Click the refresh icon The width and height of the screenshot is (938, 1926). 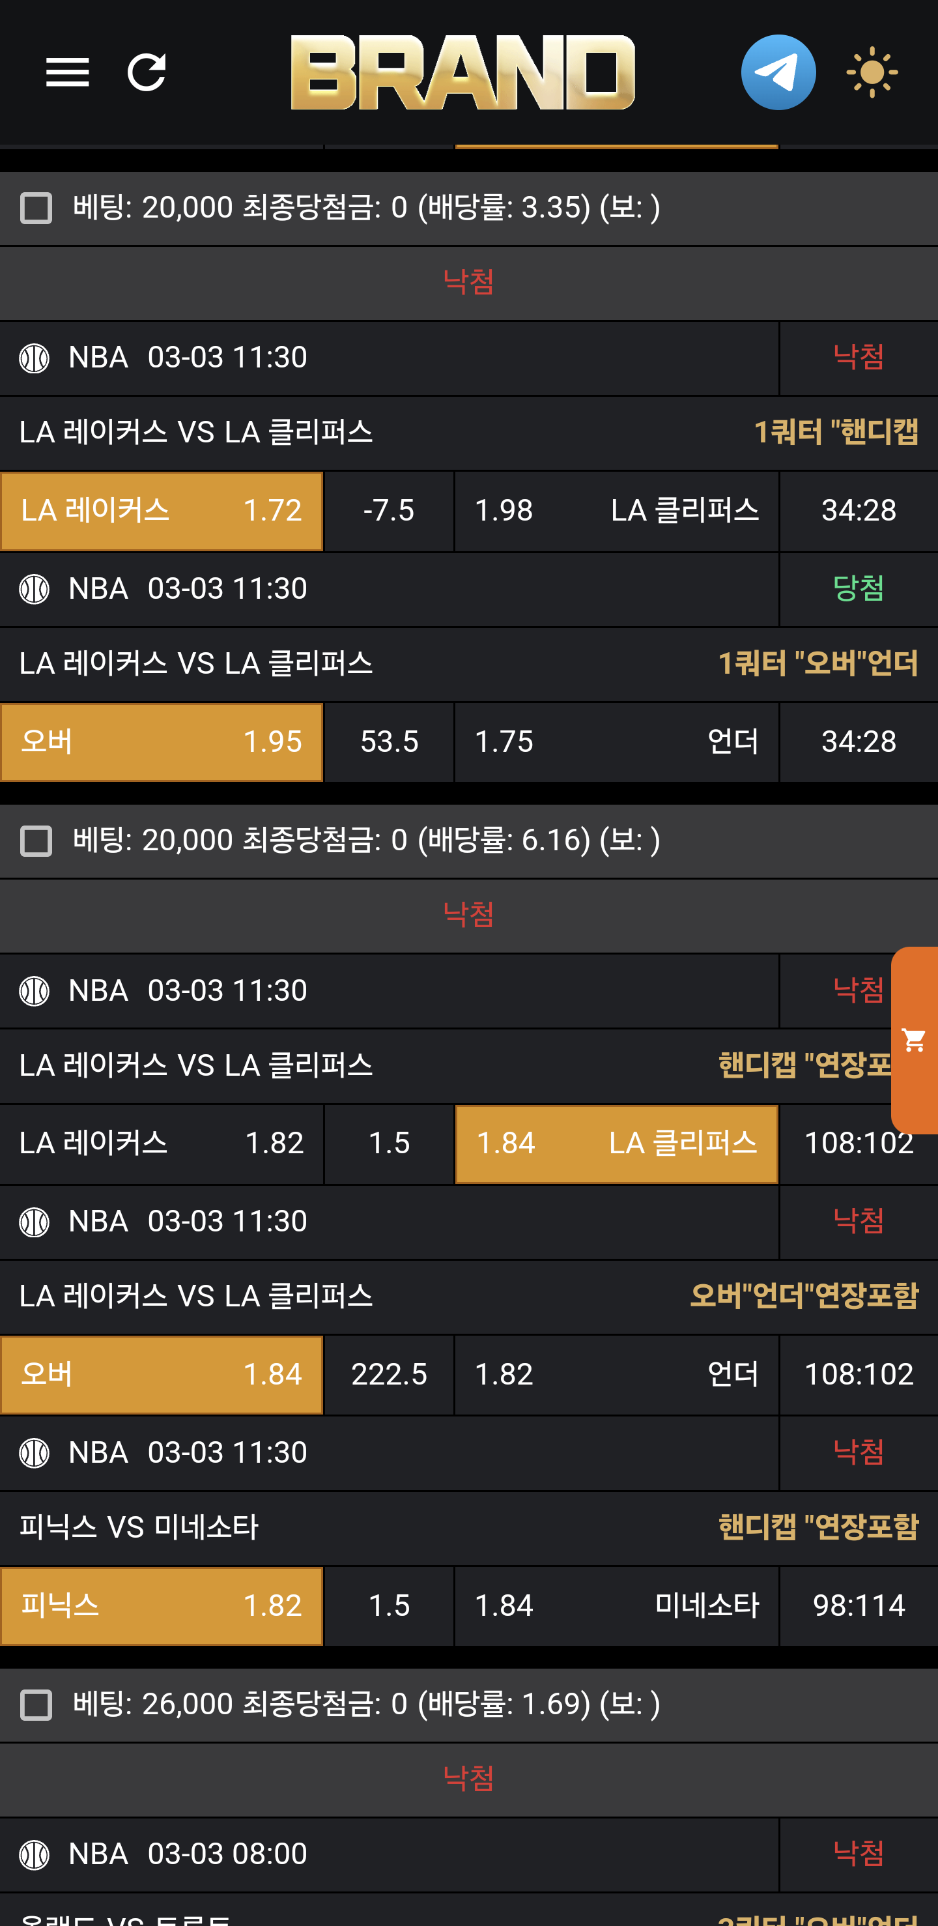147,72
